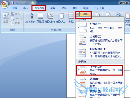Switch to the 开始 tab

tap(15, 8)
